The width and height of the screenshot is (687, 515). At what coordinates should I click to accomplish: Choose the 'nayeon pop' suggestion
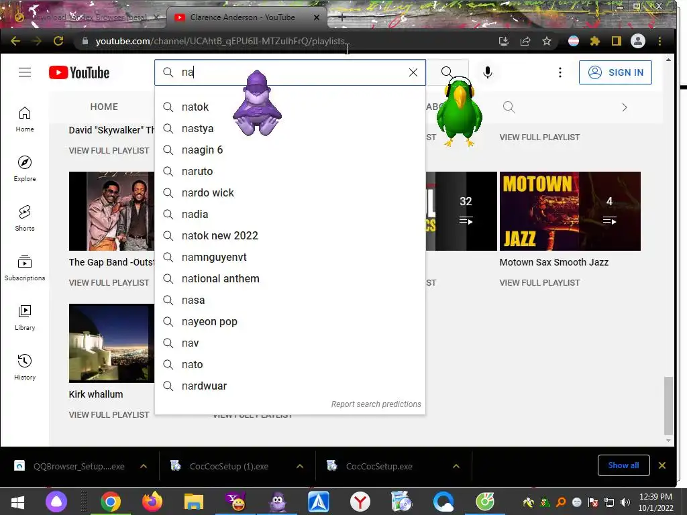click(290, 321)
